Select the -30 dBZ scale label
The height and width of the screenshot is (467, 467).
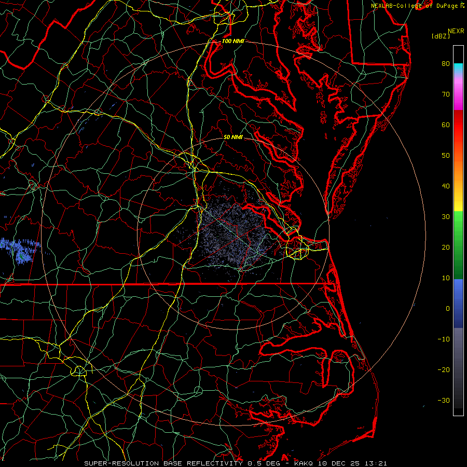coord(444,401)
